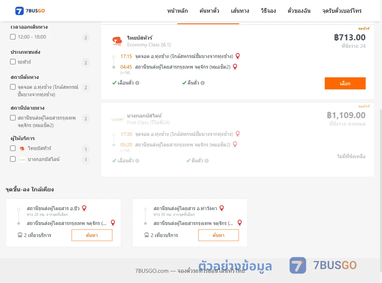
Task: Click Economy Class (ป.1) class label
Action: [149, 45]
